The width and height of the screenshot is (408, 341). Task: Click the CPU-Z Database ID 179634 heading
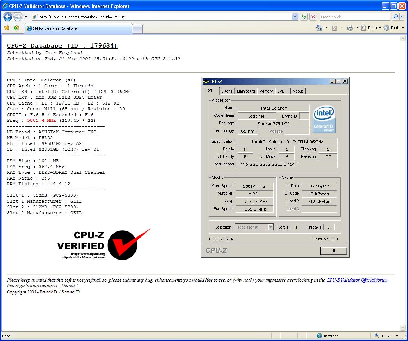point(62,45)
